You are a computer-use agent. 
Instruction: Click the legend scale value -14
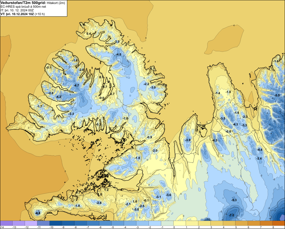2,227
